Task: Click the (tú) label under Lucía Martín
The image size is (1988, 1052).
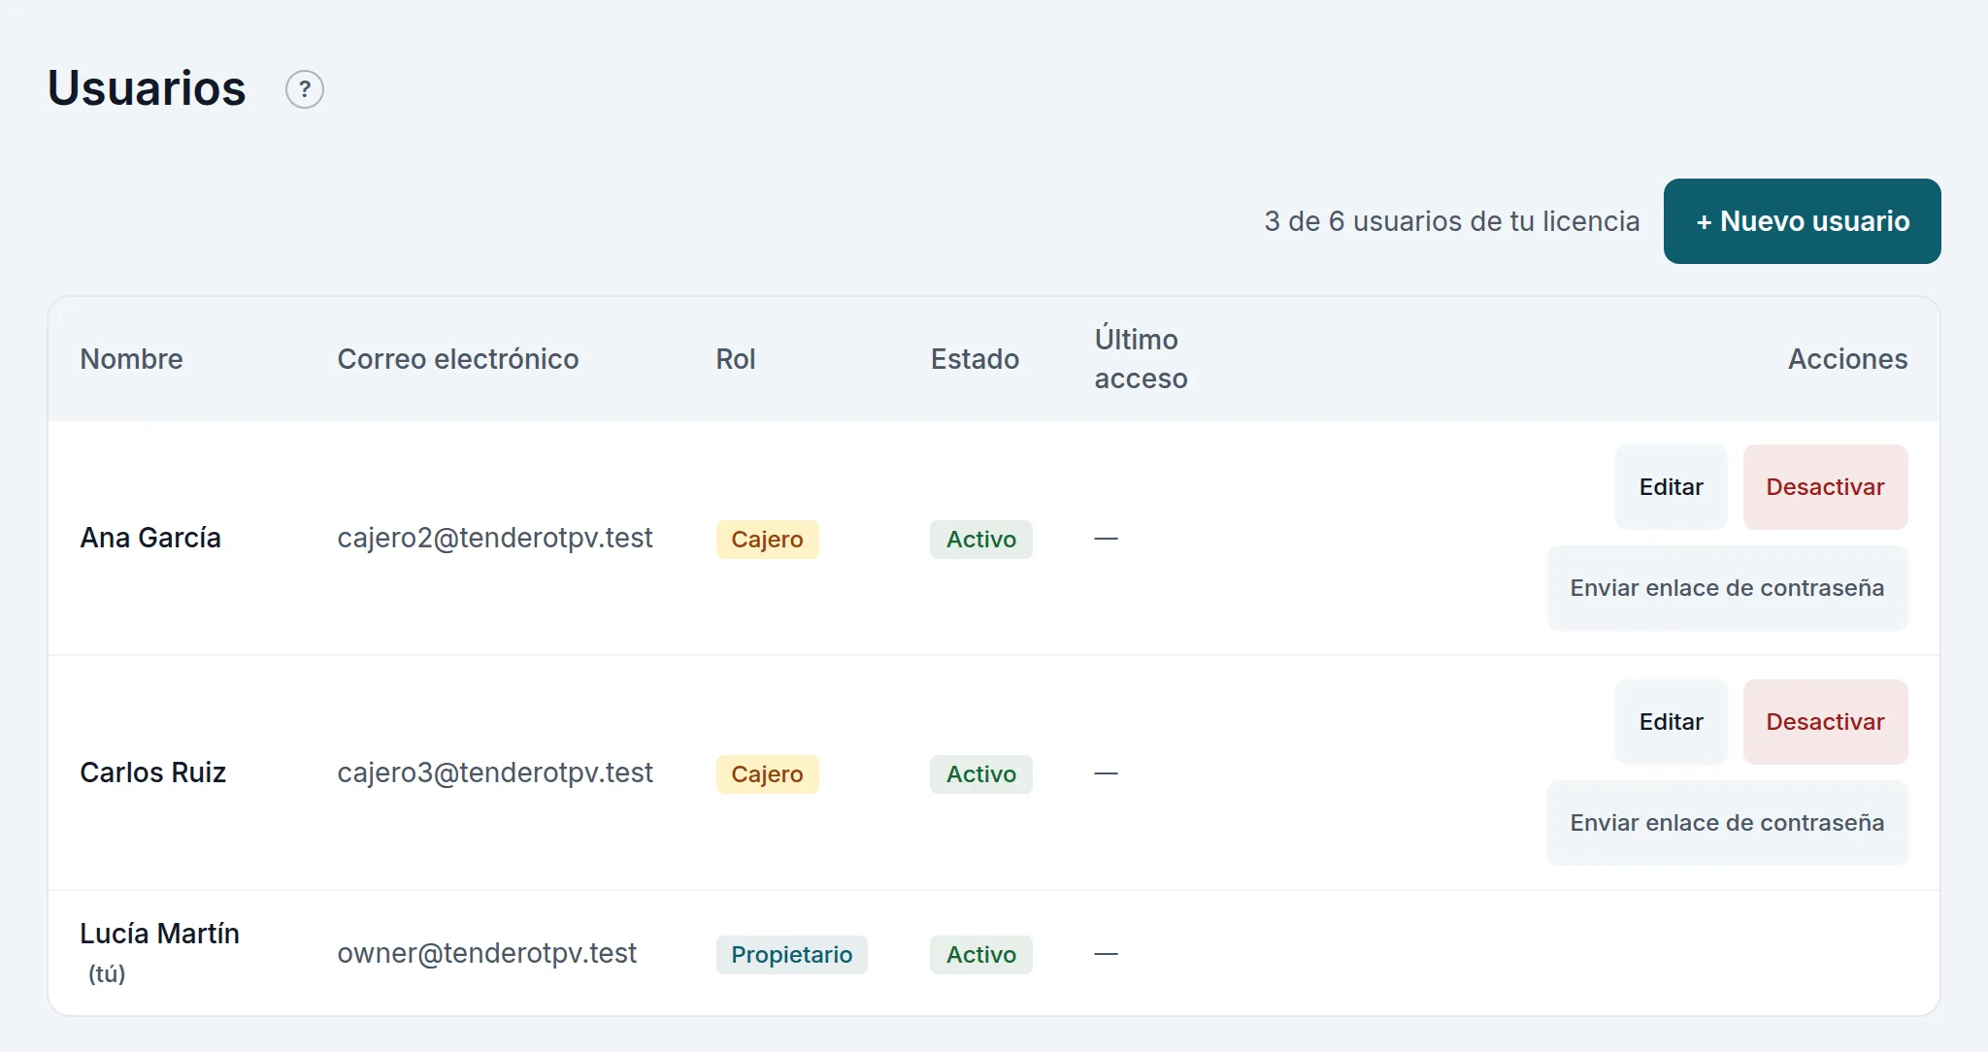Action: (x=107, y=973)
